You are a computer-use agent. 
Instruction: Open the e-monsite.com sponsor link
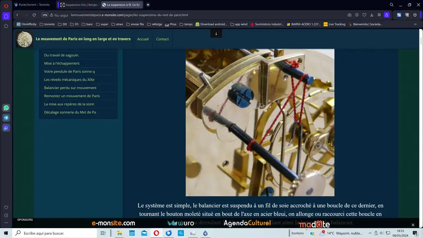coord(113,223)
